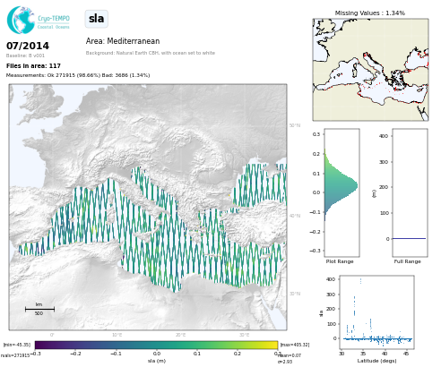Click the 07/2014 date heading
441x367 pixels.
coord(28,46)
